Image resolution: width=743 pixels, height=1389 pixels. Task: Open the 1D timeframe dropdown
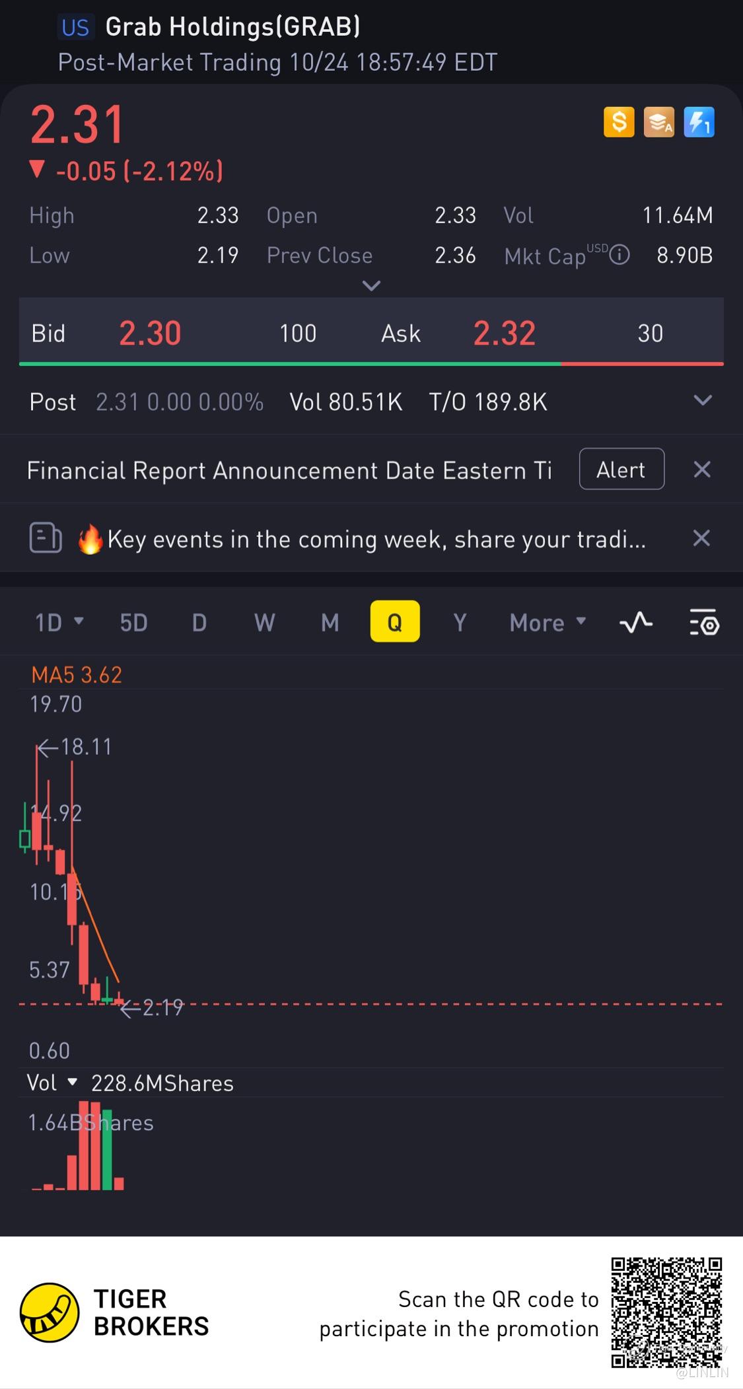(59, 622)
